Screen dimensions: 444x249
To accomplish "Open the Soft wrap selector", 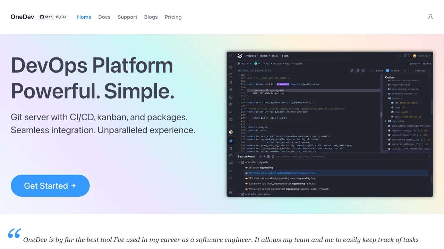I will tap(422, 71).
